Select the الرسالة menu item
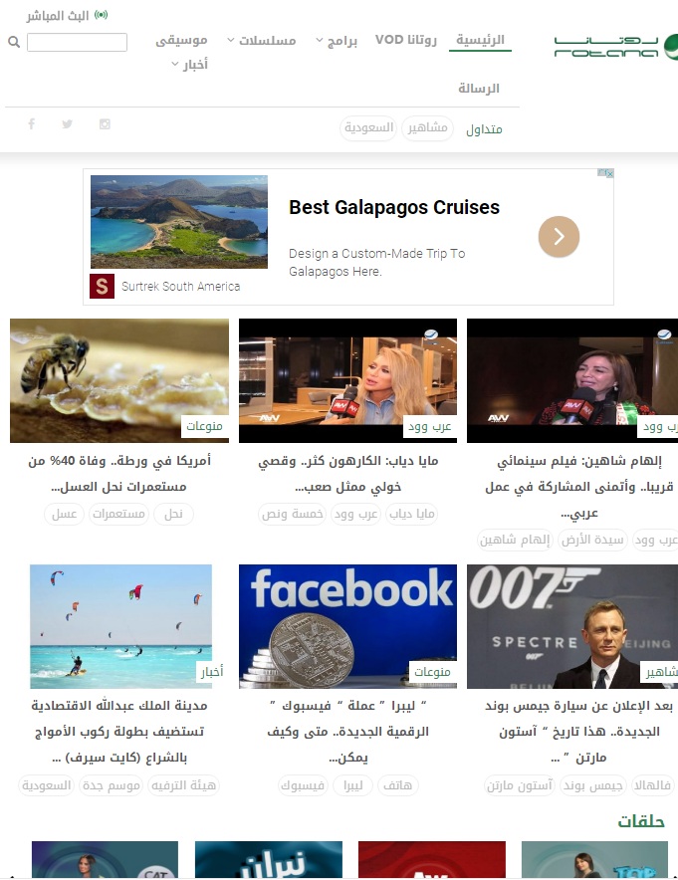The image size is (678, 880). tap(479, 89)
